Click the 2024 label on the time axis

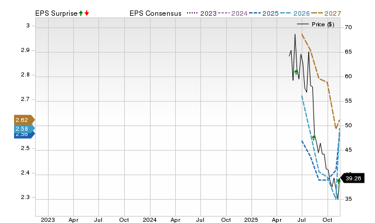point(150,219)
